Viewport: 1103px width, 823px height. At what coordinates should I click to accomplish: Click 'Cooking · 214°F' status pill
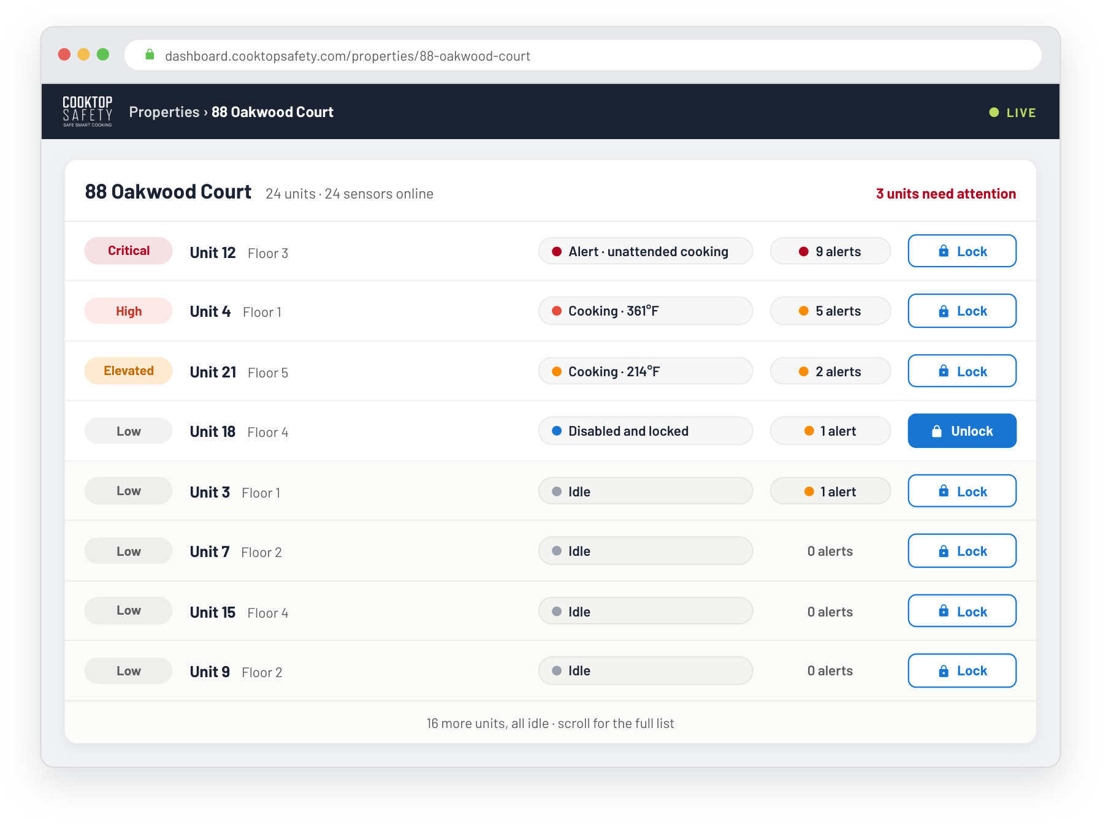pos(646,371)
